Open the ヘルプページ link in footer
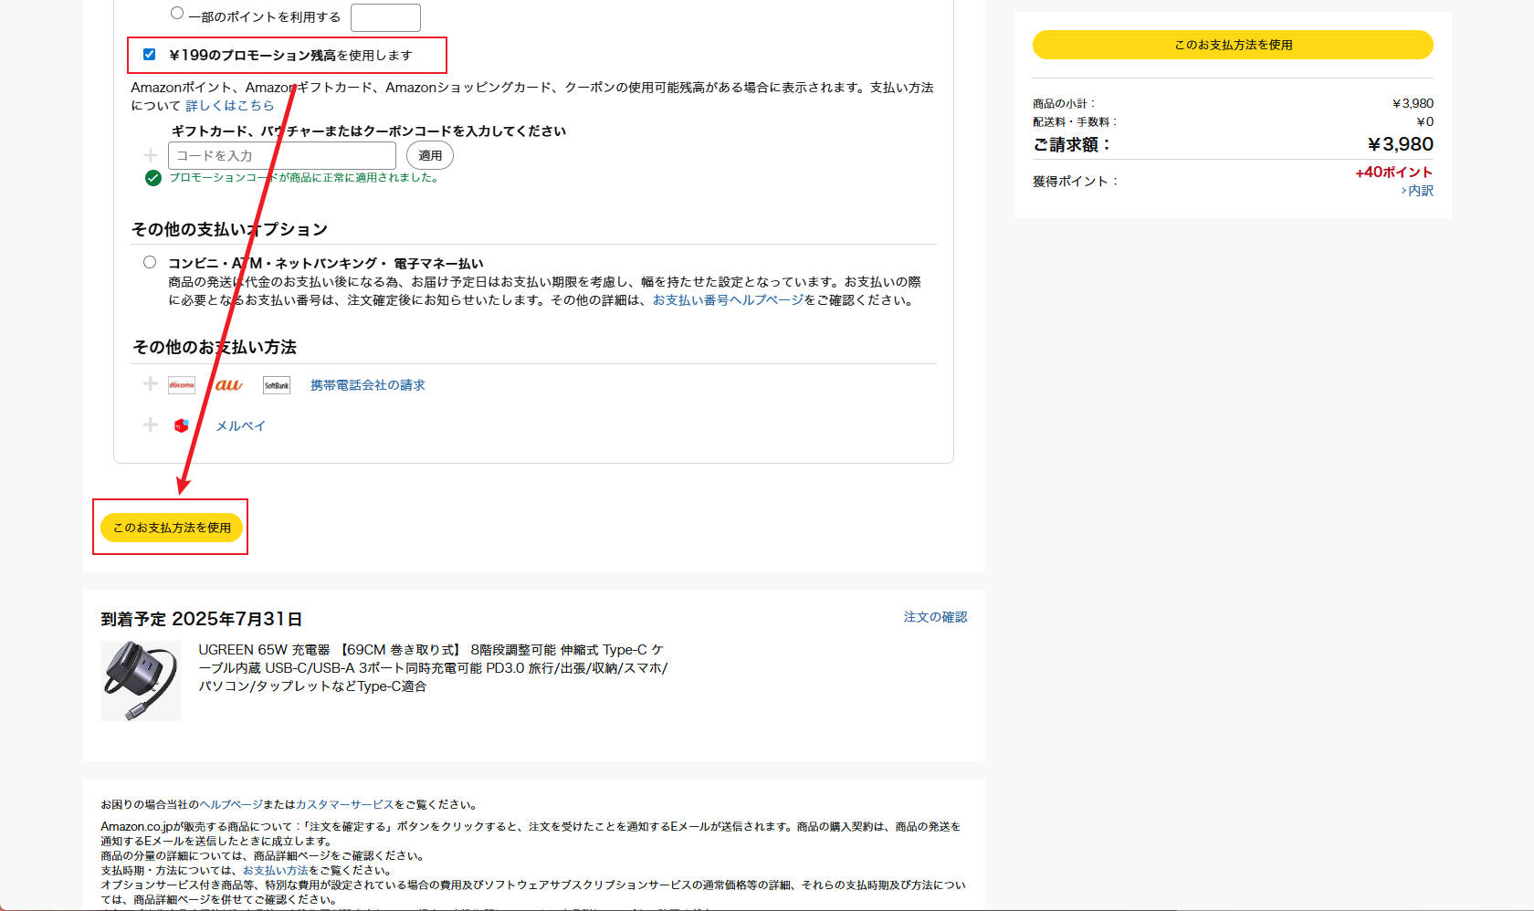This screenshot has width=1534, height=911. [230, 805]
